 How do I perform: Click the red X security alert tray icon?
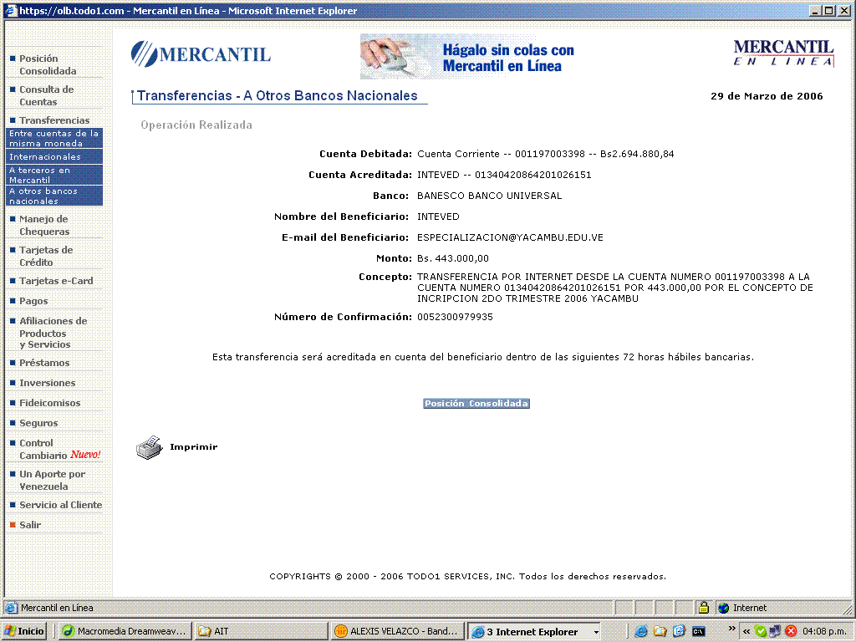click(791, 631)
